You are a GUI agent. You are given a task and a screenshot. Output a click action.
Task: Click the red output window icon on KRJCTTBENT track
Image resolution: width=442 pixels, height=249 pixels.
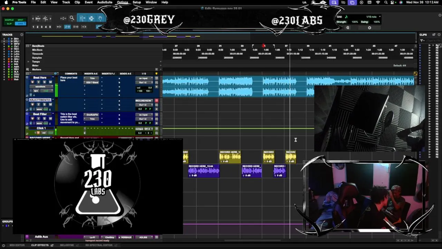point(156,101)
